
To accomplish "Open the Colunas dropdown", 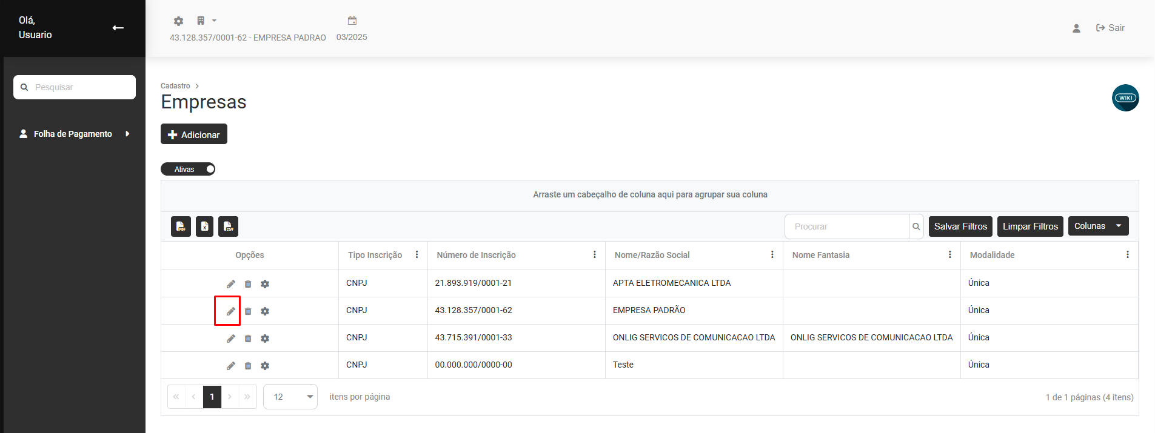I will click(x=1098, y=226).
